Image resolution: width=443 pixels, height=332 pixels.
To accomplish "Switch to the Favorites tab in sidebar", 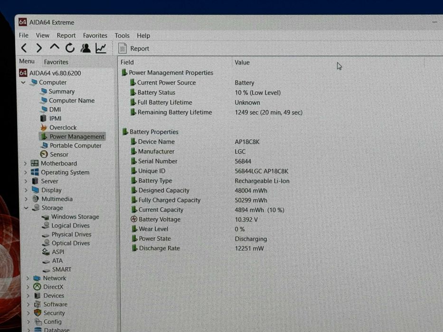I will pos(56,62).
